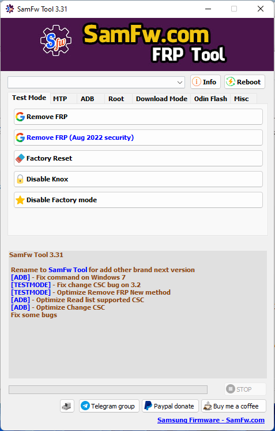Click 'Optimize Read list supported CSC' line
Viewport: 275px width, 431px height.
coord(90,300)
